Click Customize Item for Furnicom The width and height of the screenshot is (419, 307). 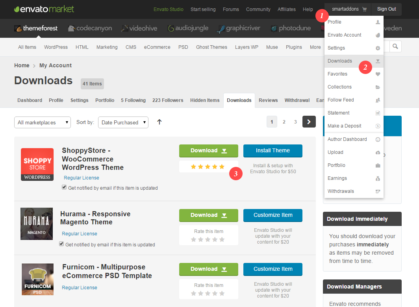pyautogui.click(x=273, y=269)
